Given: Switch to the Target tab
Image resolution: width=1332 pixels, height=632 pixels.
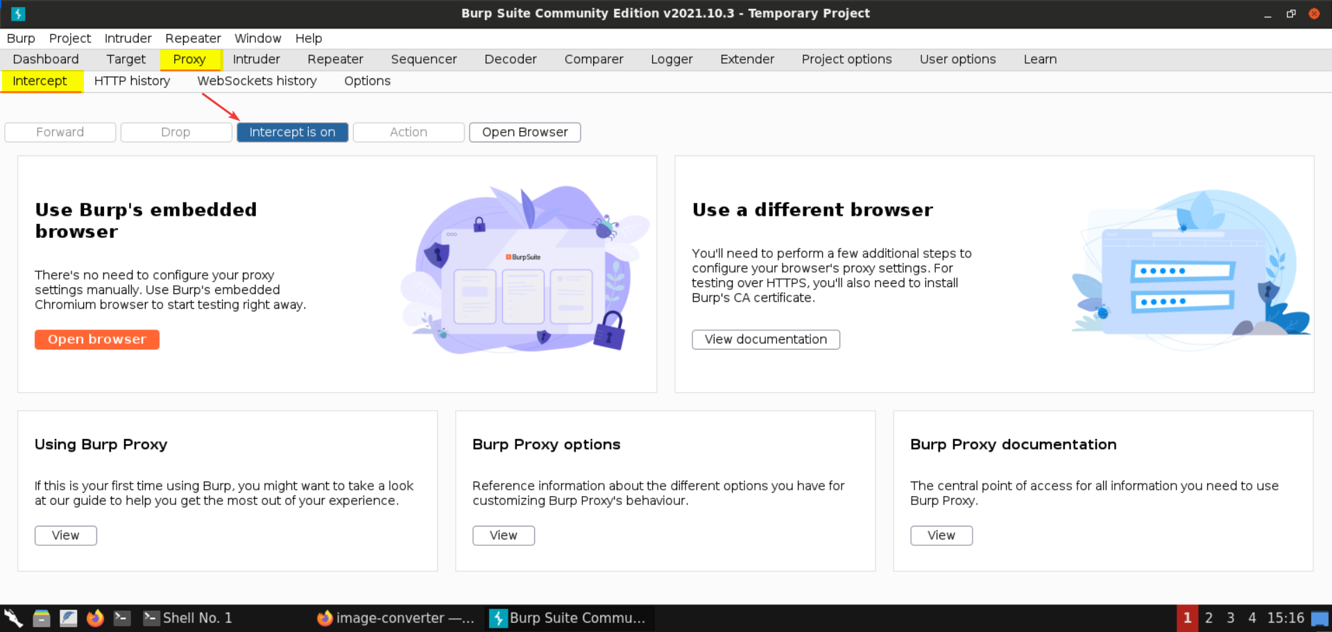Looking at the screenshot, I should 126,59.
